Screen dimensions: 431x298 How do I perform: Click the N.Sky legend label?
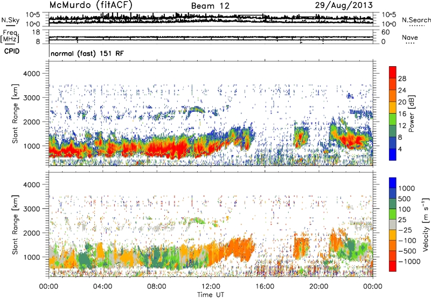click(x=10, y=20)
